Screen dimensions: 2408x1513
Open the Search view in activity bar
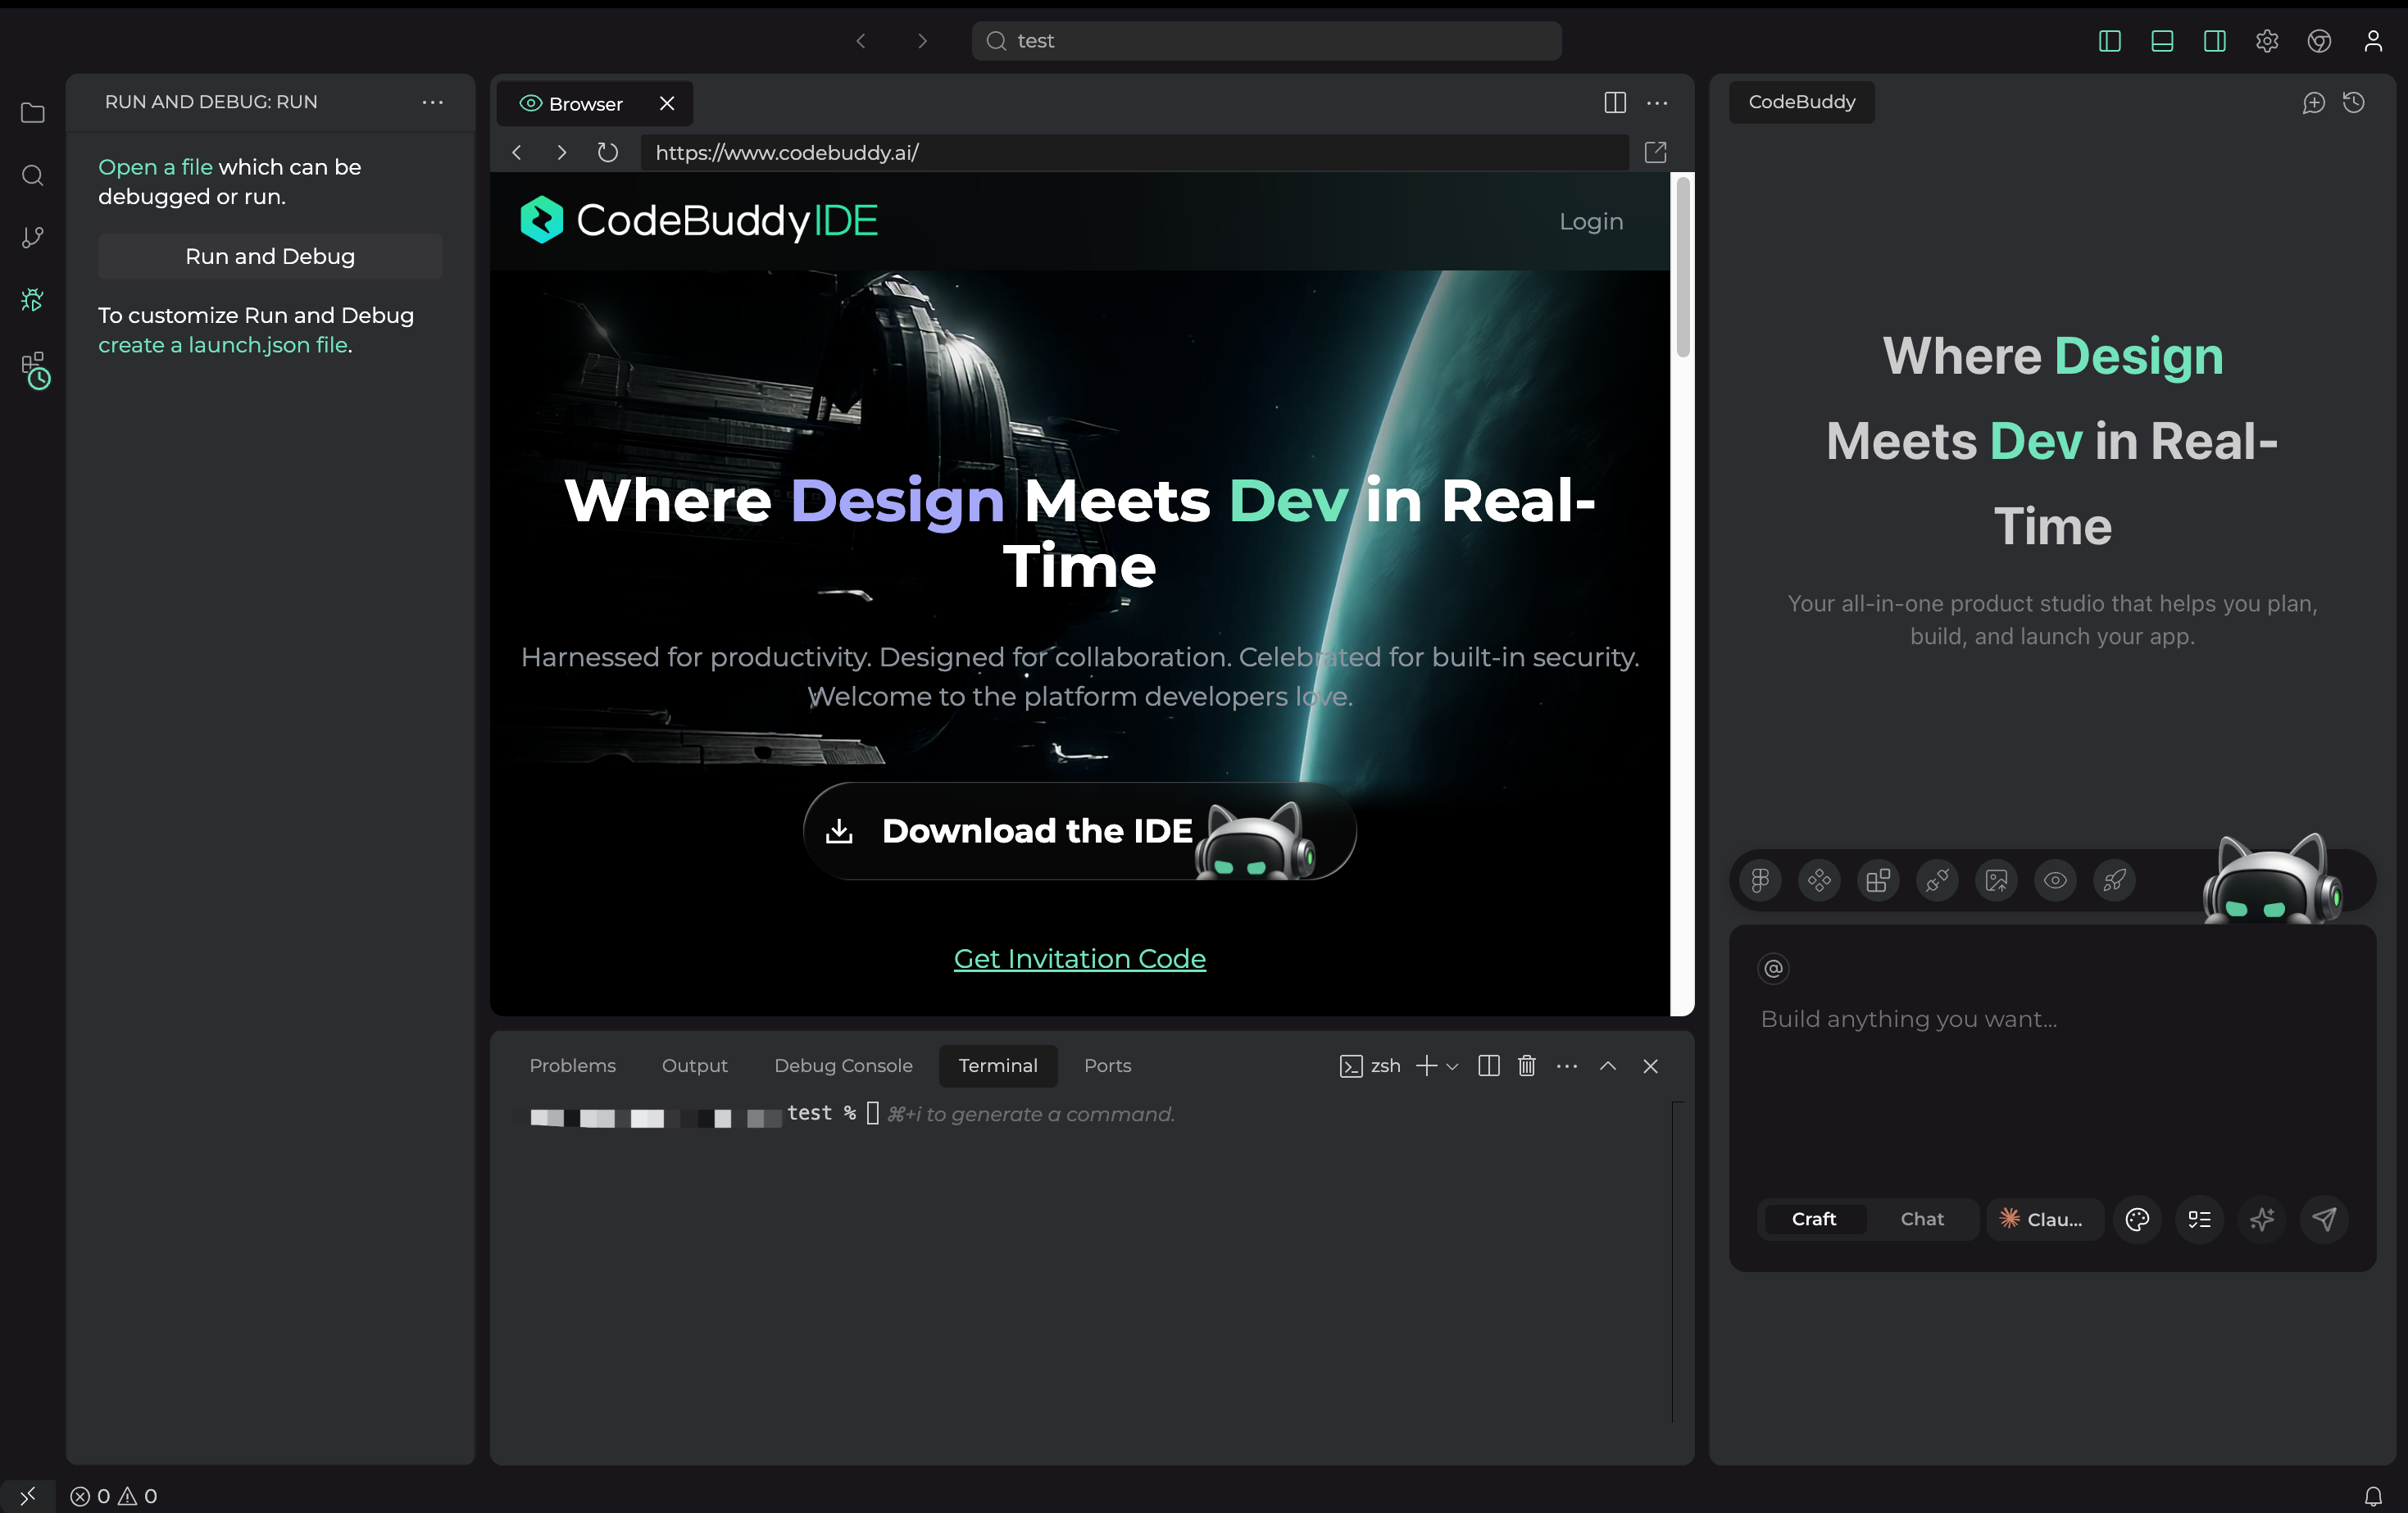point(32,176)
